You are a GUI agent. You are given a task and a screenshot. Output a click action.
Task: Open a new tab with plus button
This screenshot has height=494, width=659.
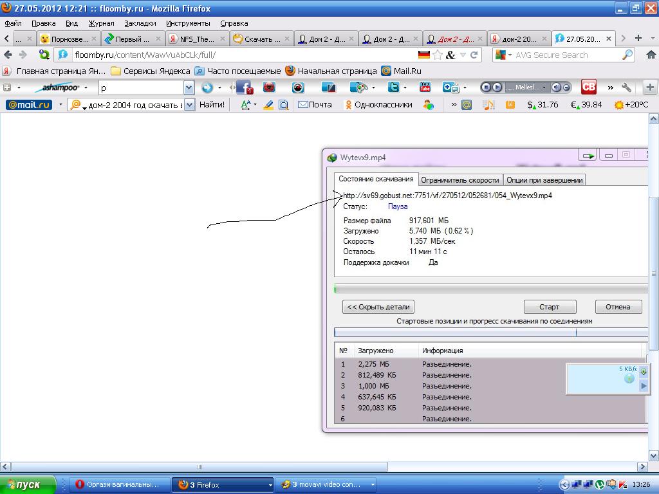click(x=638, y=38)
